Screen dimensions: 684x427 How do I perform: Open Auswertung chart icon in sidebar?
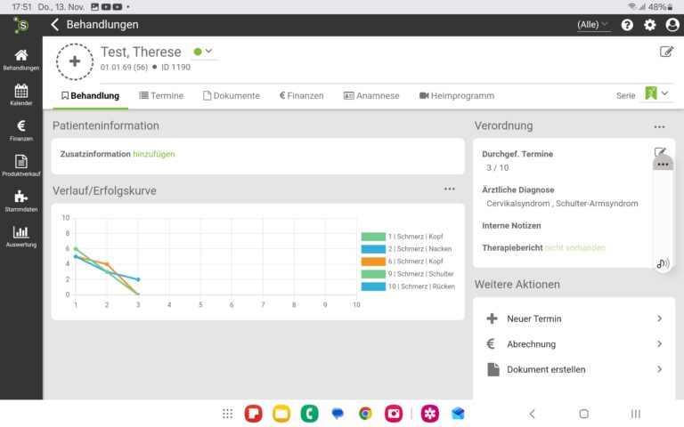(20, 237)
